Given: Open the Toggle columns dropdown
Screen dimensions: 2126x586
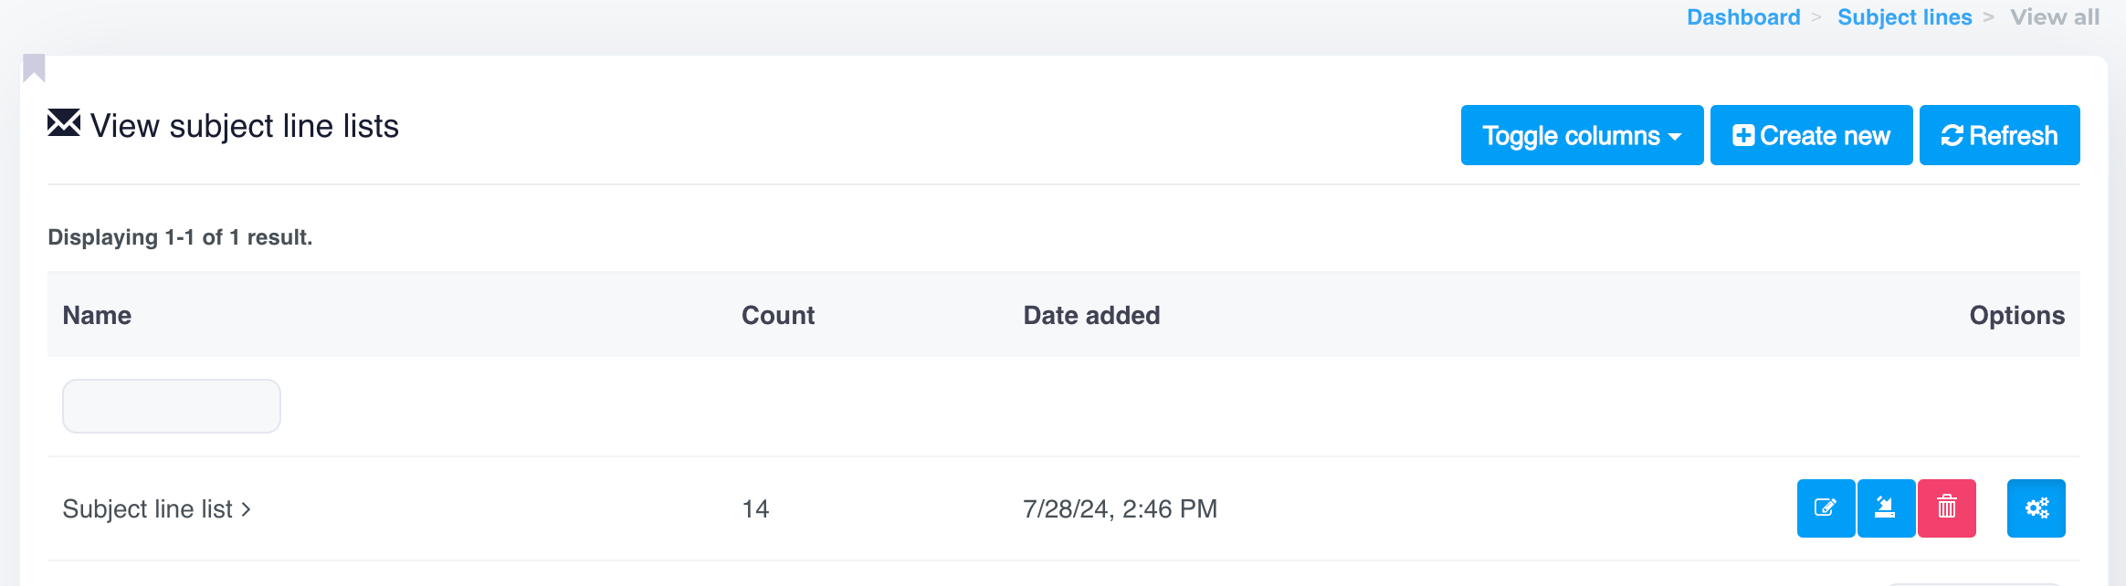Looking at the screenshot, I should 1582,136.
